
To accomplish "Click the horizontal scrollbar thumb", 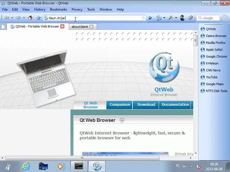I will (82, 158).
